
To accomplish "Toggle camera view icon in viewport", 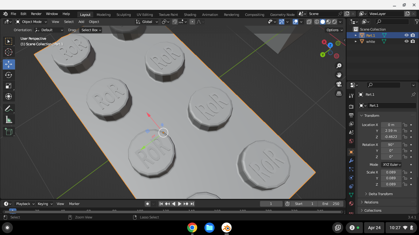I will click(339, 84).
